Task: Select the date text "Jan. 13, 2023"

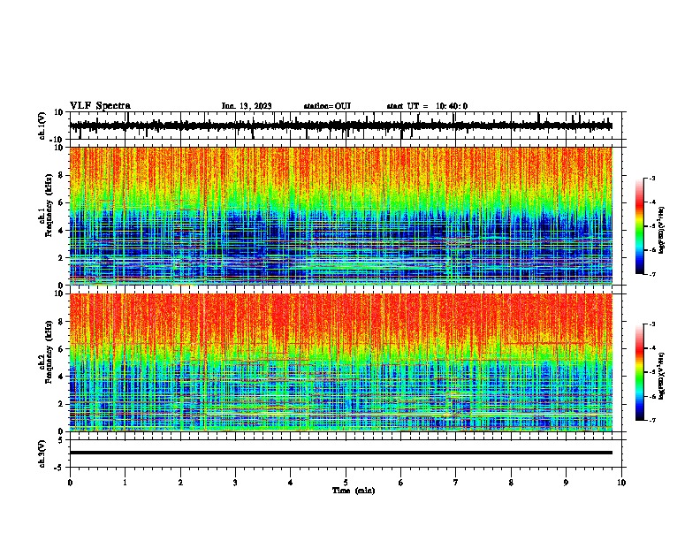Action: click(247, 106)
